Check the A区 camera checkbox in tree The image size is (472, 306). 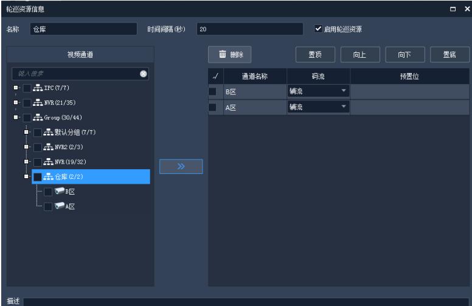coord(48,207)
